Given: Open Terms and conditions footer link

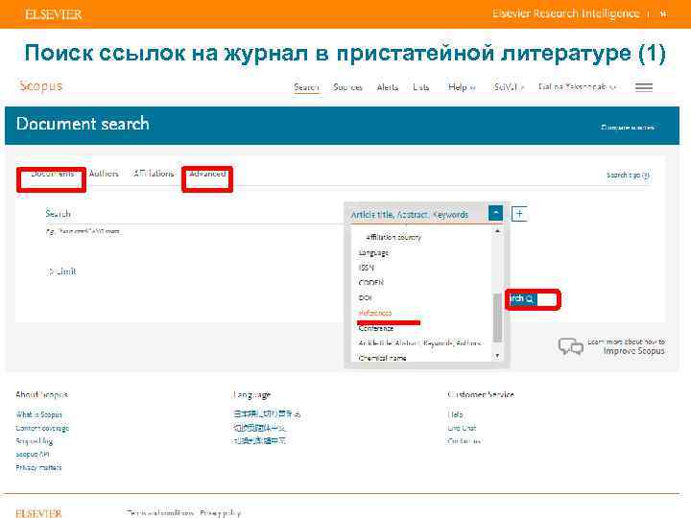Looking at the screenshot, I should pos(159,512).
